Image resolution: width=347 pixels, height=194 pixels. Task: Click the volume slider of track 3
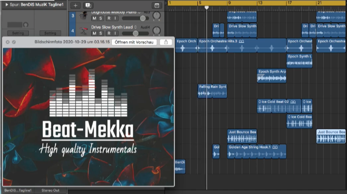[x=135, y=18]
